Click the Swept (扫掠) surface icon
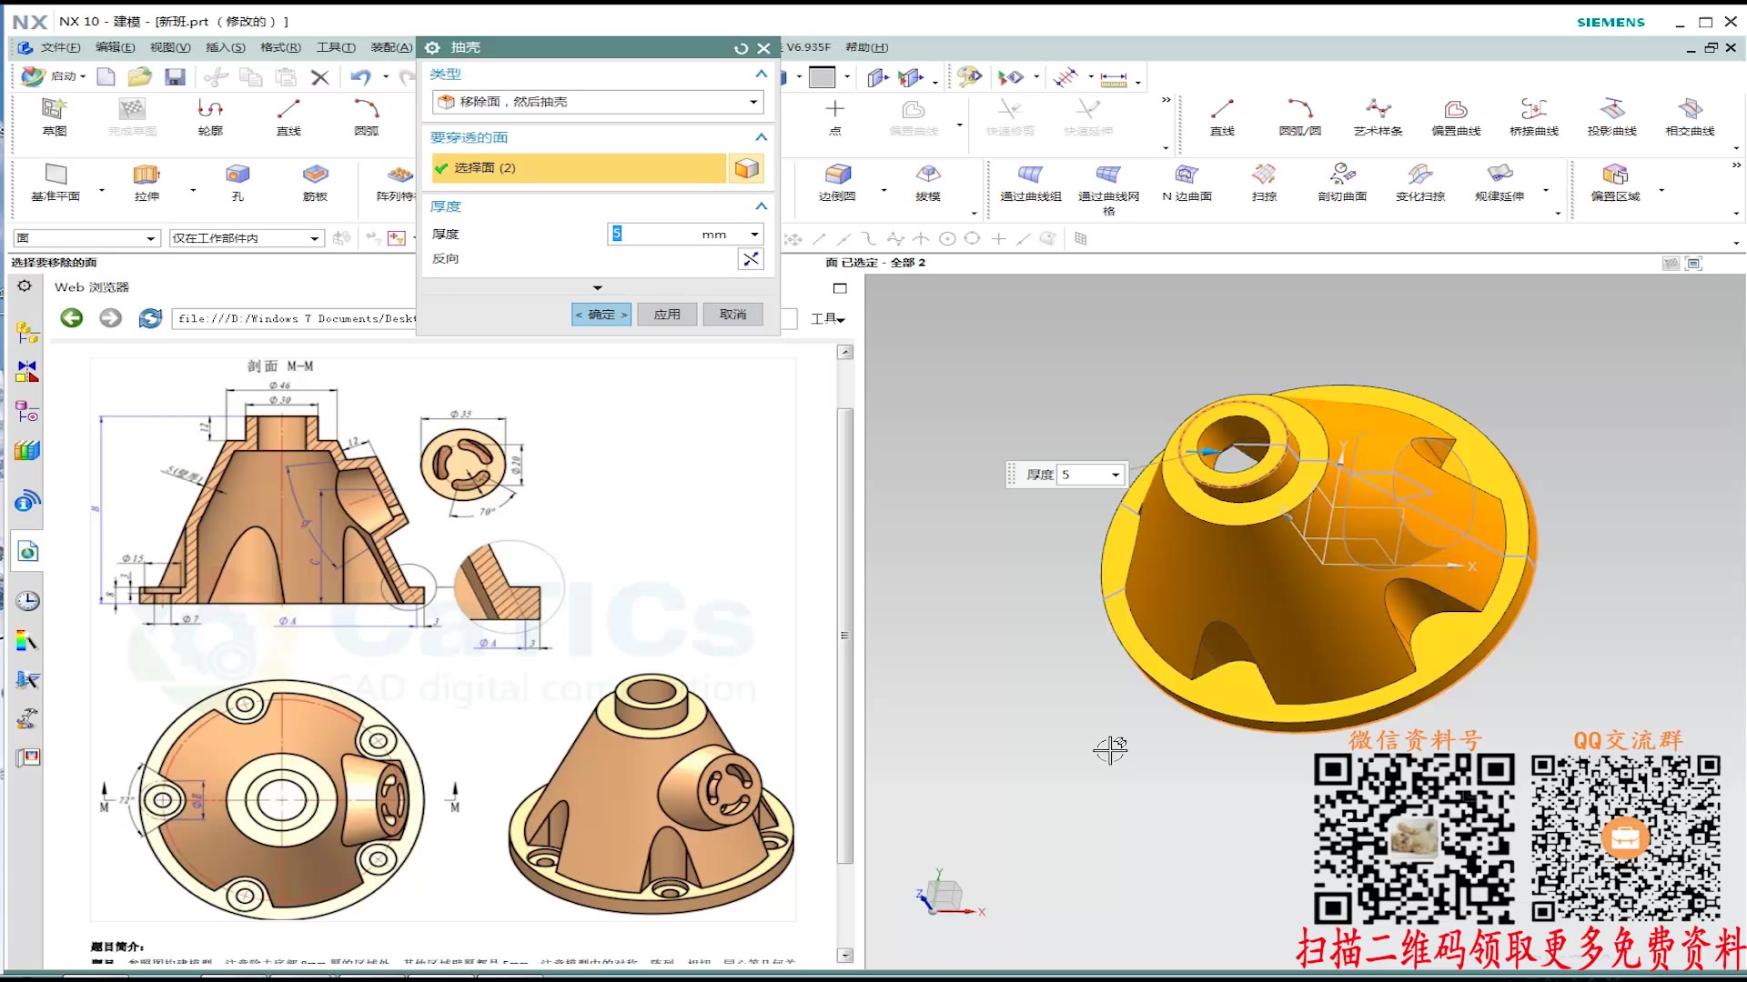The image size is (1747, 982). [x=1264, y=175]
